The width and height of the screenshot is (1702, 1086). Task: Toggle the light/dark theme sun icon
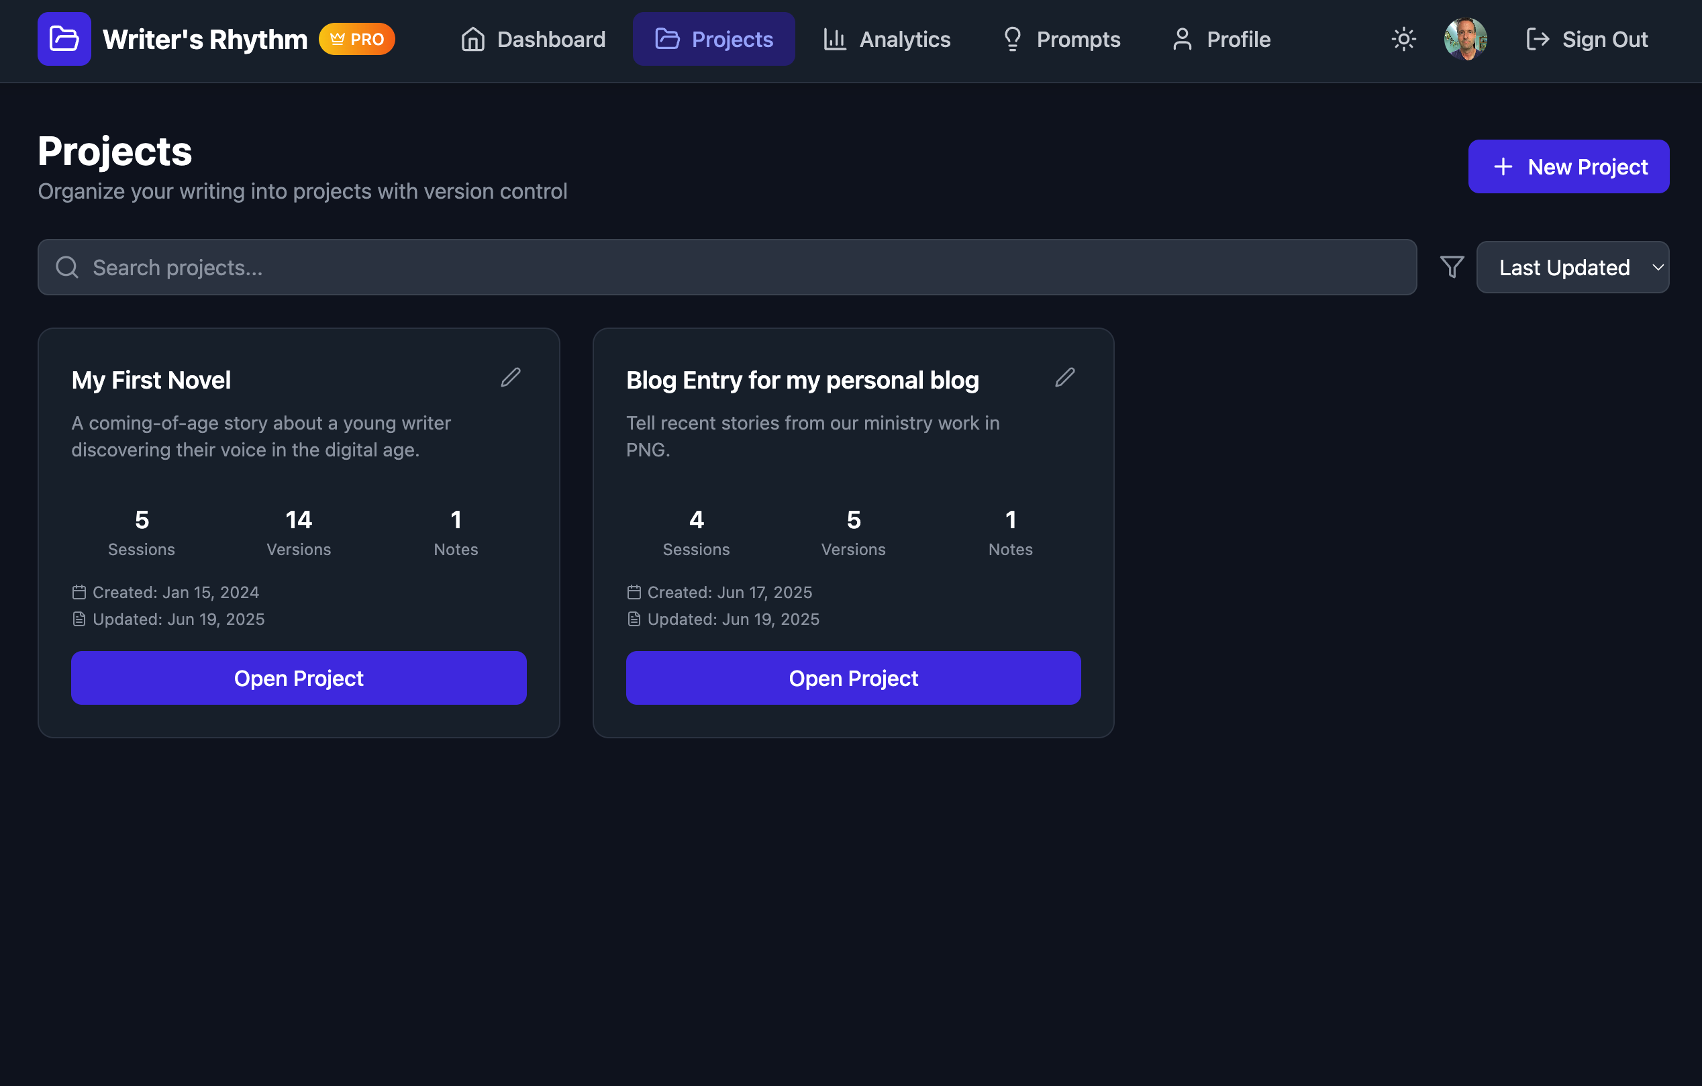click(1403, 39)
